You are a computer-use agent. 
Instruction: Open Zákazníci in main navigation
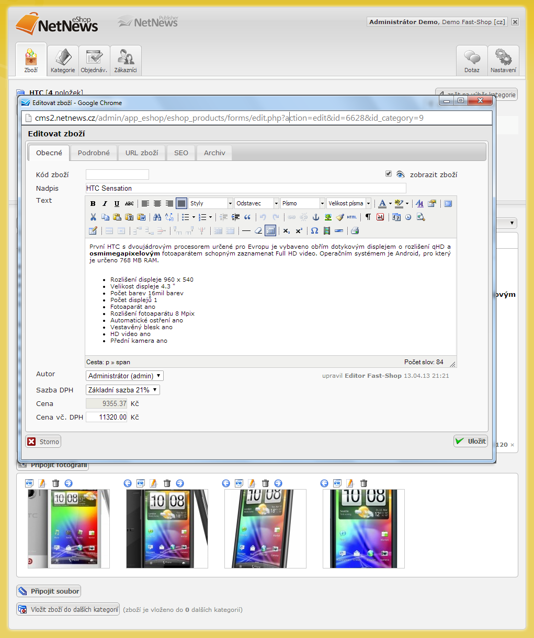tap(126, 61)
